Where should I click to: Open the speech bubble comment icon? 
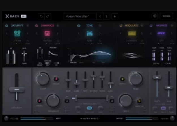[155, 16]
